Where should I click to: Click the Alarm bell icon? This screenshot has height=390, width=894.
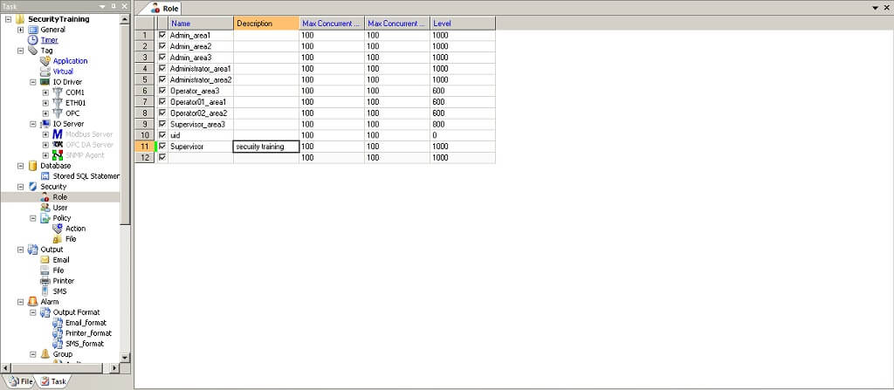coord(32,302)
